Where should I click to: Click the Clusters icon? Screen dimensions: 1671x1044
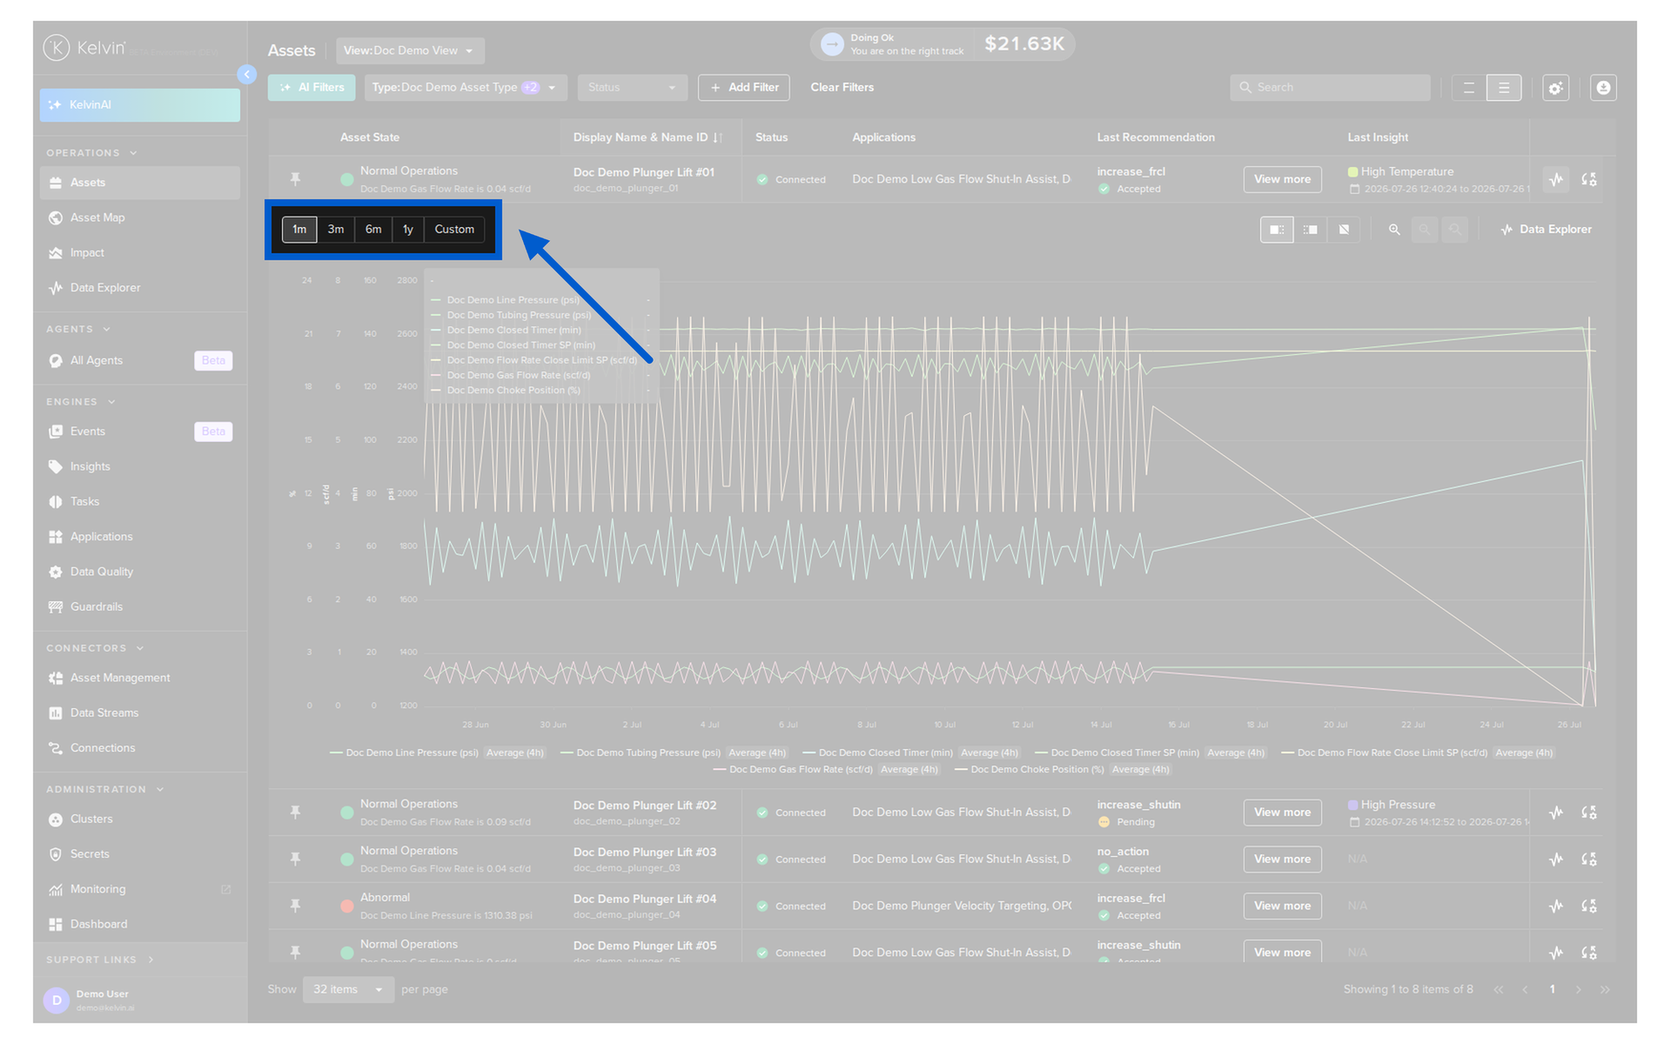coord(56,820)
